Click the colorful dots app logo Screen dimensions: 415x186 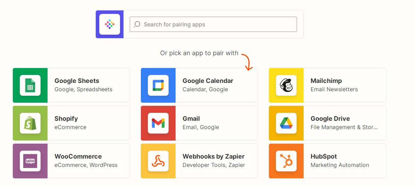[x=110, y=24]
